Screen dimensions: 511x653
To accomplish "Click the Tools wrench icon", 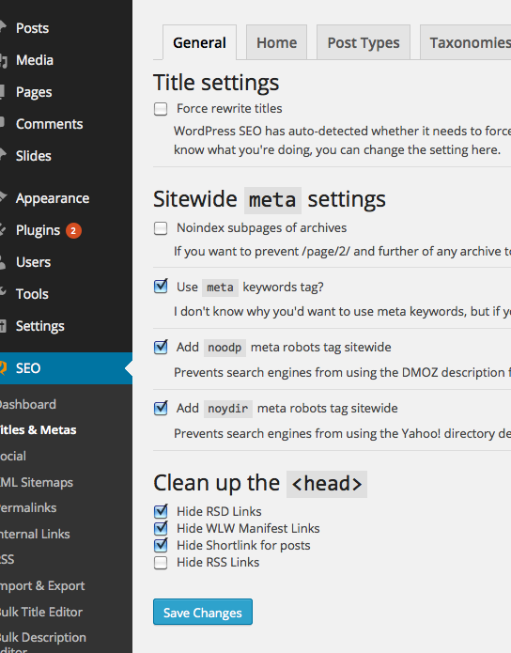I will (3, 293).
